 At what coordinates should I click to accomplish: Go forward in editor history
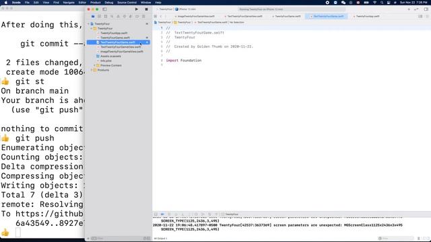pyautogui.click(x=166, y=16)
